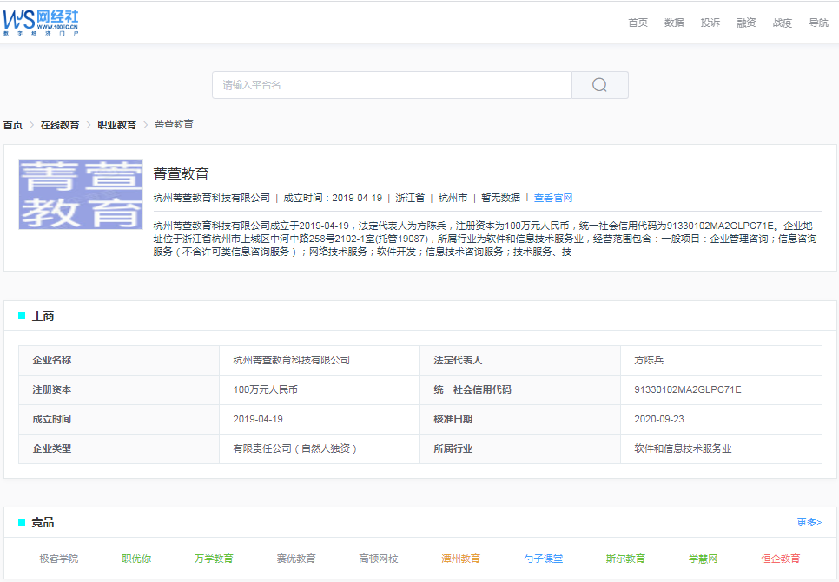This screenshot has width=839, height=582.
Task: Click the 企业名称 label cell
Action: (x=119, y=360)
